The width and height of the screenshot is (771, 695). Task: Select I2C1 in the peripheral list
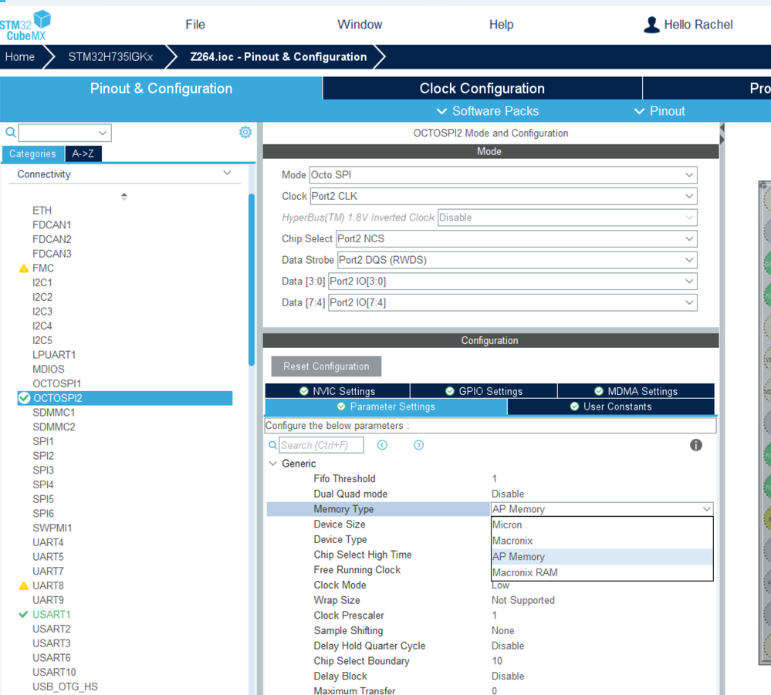pyautogui.click(x=42, y=282)
